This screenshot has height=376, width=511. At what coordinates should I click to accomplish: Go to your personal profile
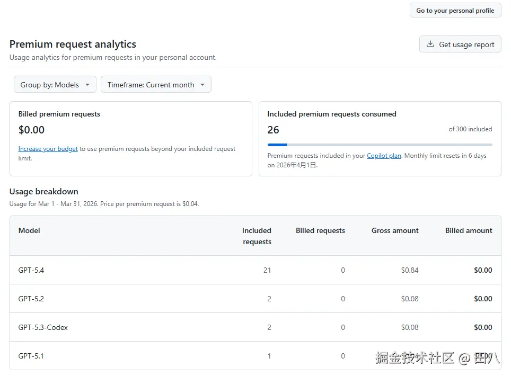point(455,11)
